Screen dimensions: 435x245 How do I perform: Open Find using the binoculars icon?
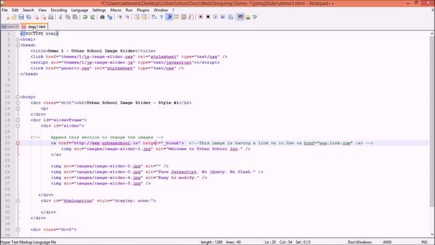(103, 17)
